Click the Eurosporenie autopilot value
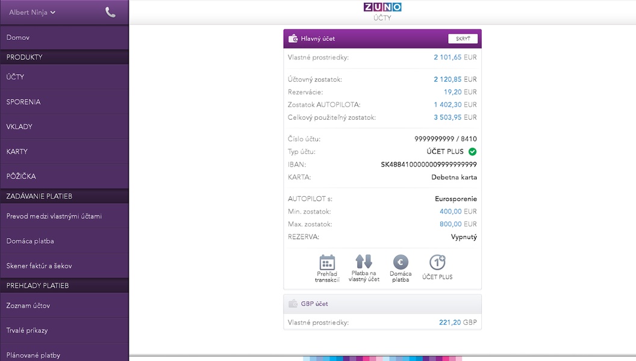 [456, 199]
